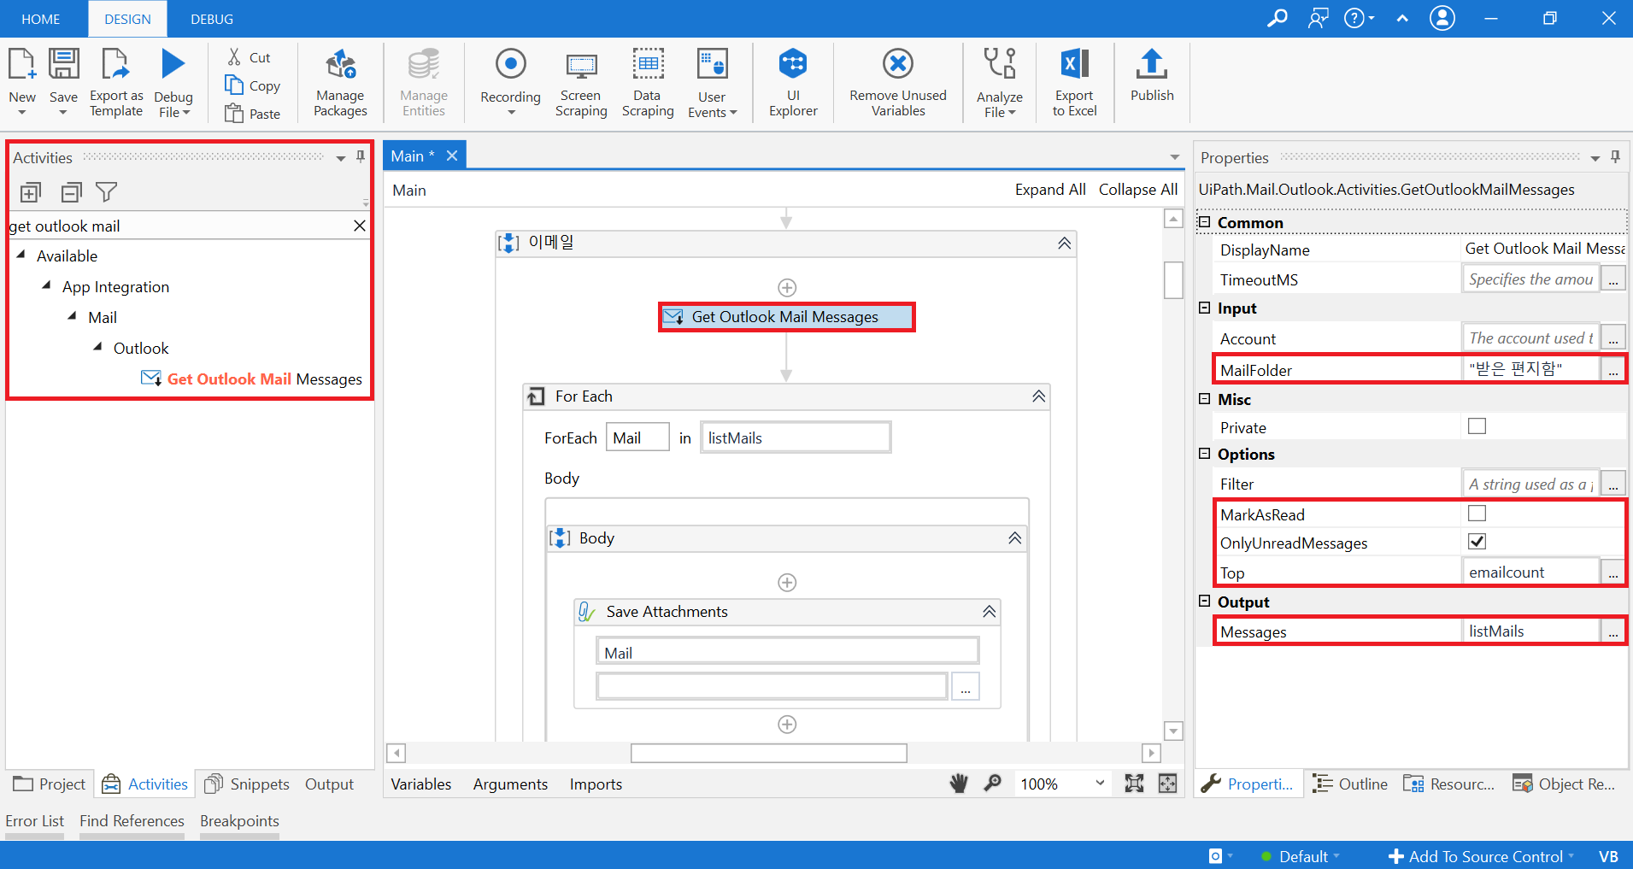1633x869 pixels.
Task: Click the Paste clipboard icon
Action: click(234, 113)
